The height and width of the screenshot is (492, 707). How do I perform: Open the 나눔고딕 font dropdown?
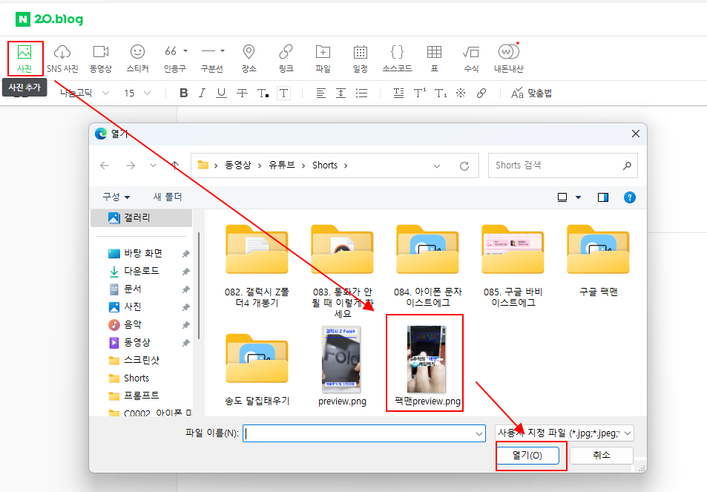(x=85, y=93)
